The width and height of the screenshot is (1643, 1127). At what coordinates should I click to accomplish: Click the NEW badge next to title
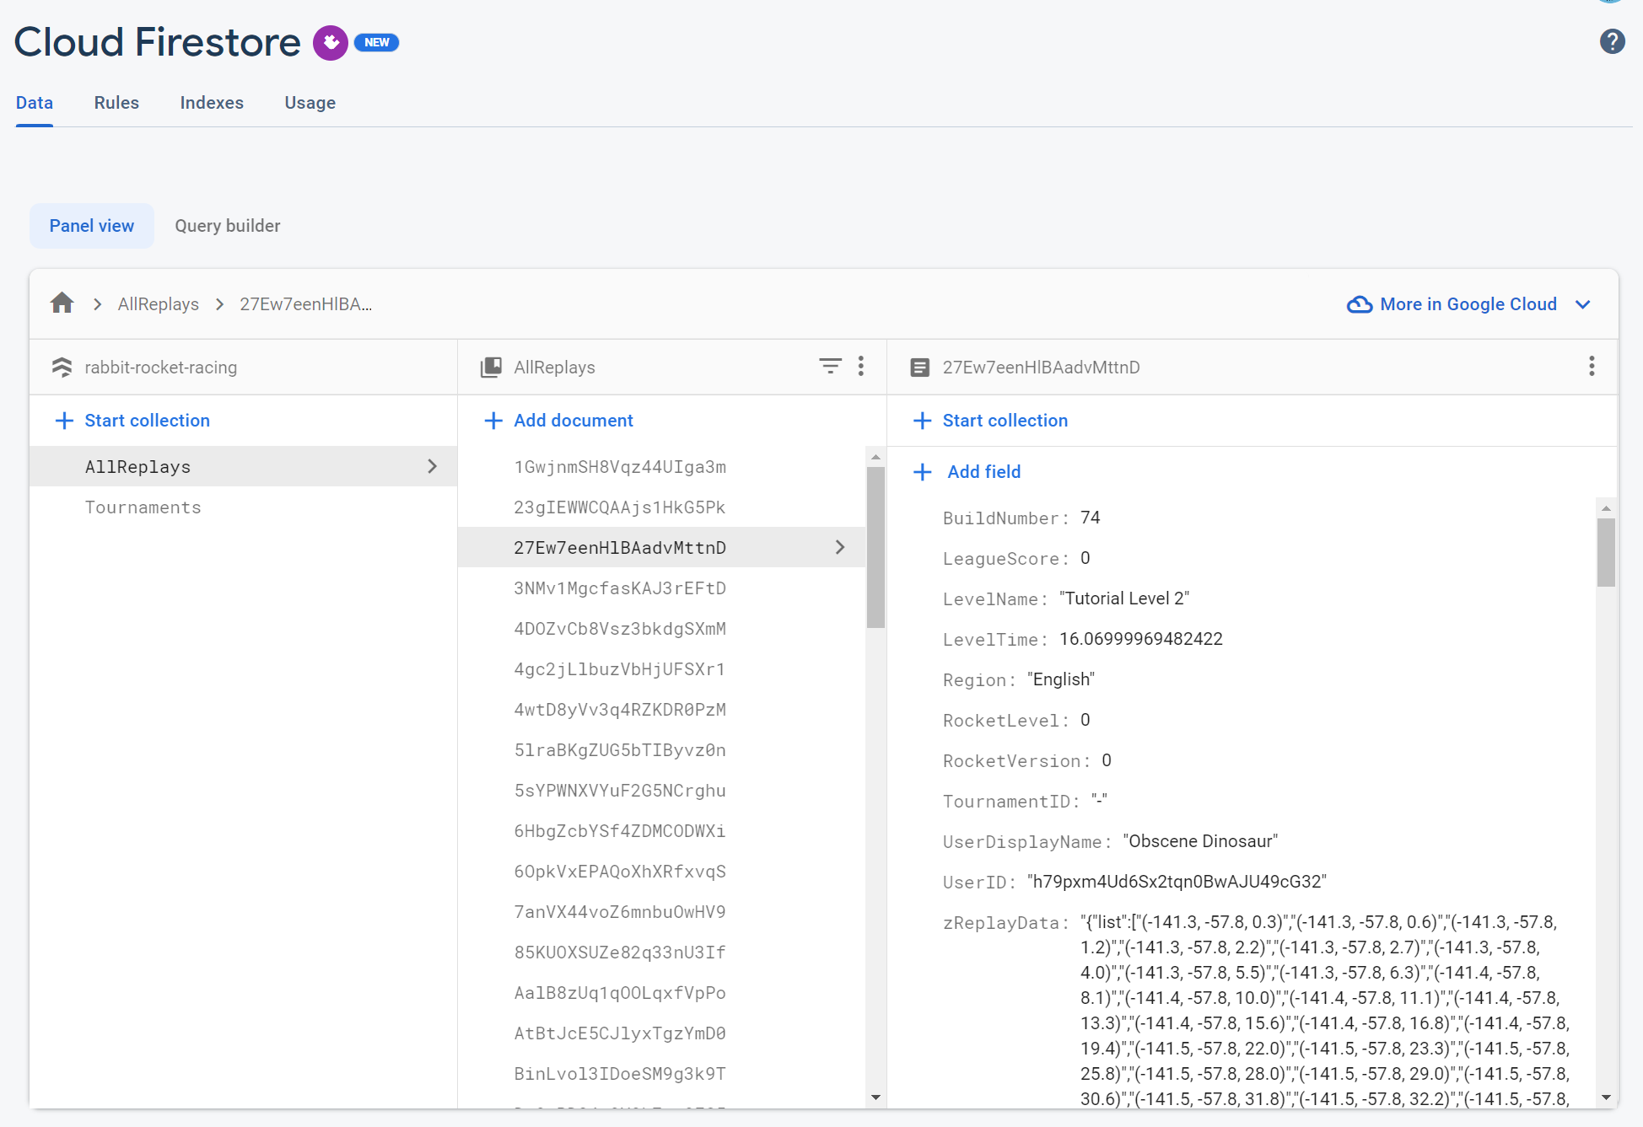point(376,42)
